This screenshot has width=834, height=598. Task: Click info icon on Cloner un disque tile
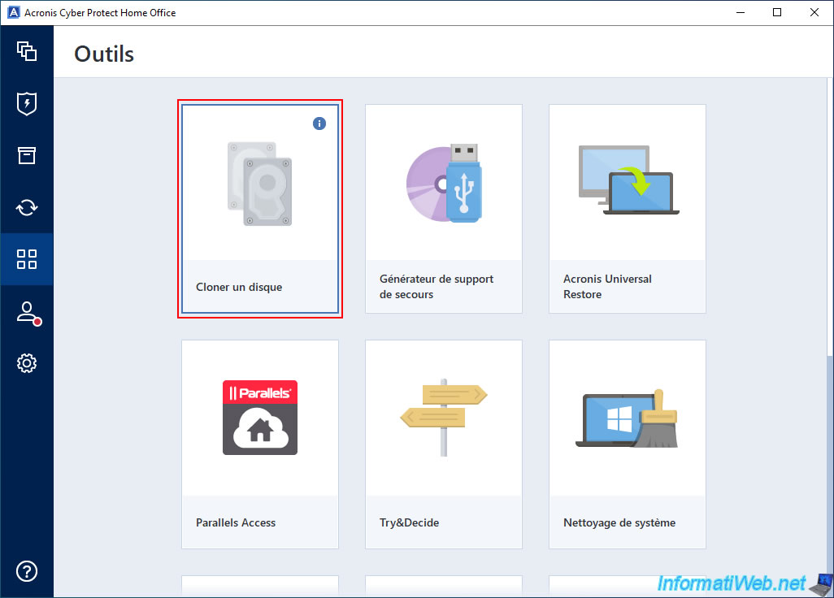[x=319, y=123]
